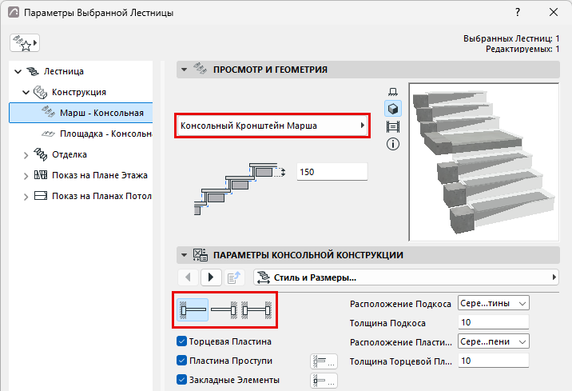Click the 150 thickness input field
This screenshot has width=572, height=391.
click(x=332, y=172)
